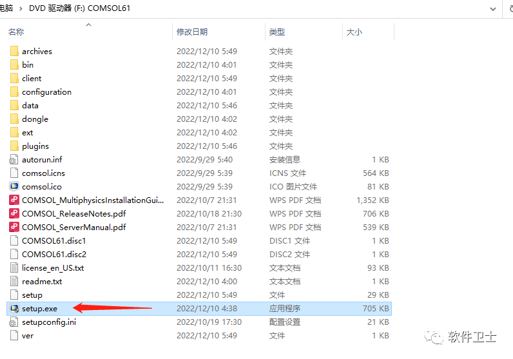Select the COMSOL_MultiphysicsInstallationGuide PDF icon
Viewport: 513px width, 359px height.
click(x=14, y=200)
